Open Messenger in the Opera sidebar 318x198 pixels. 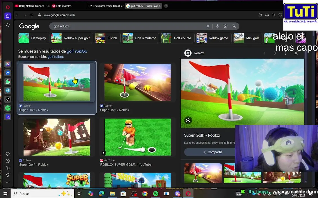tap(8, 73)
